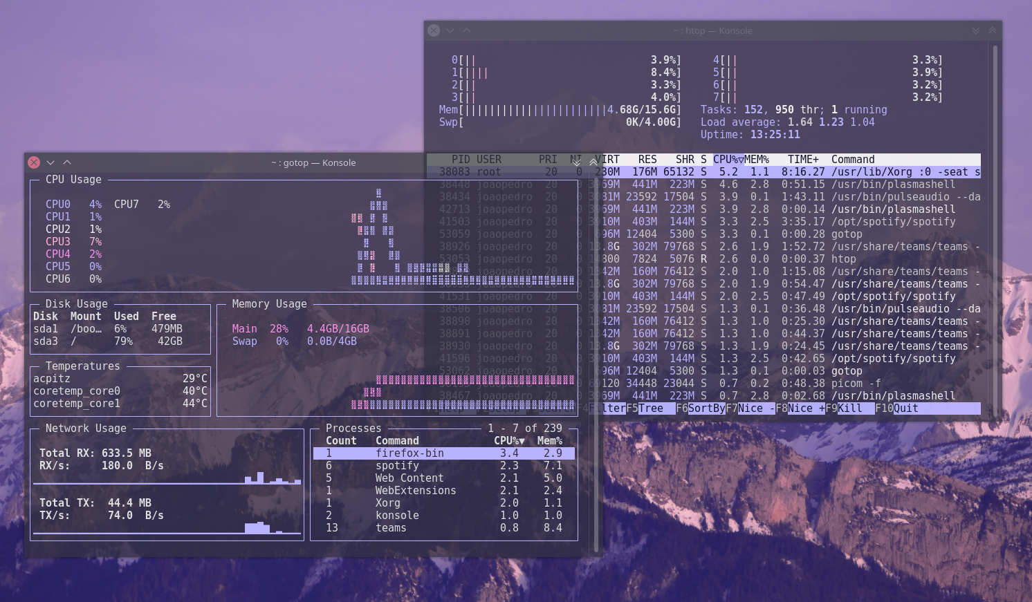Sort htop by the RES column header

[647, 160]
